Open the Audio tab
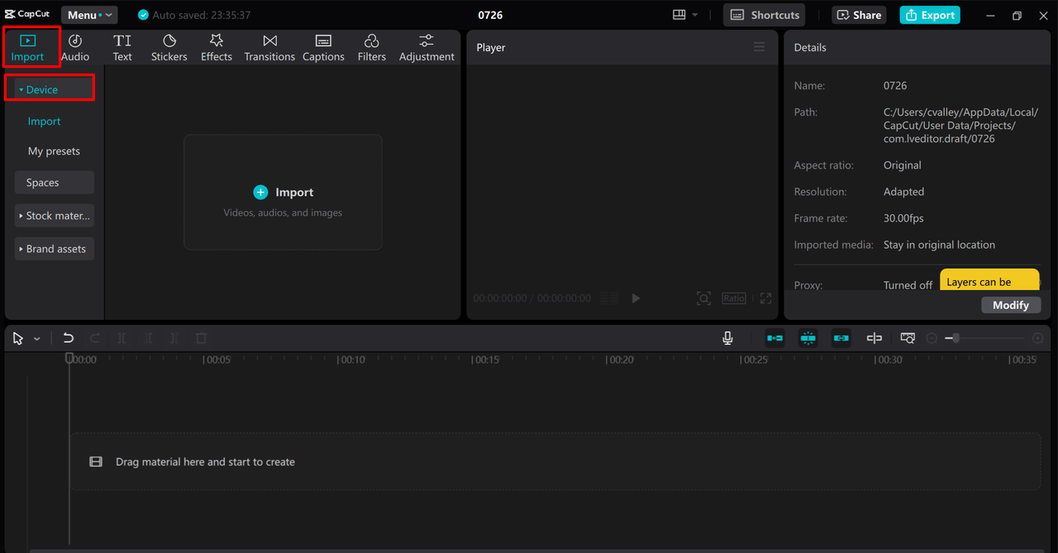The height and width of the screenshot is (553, 1058). coord(75,48)
